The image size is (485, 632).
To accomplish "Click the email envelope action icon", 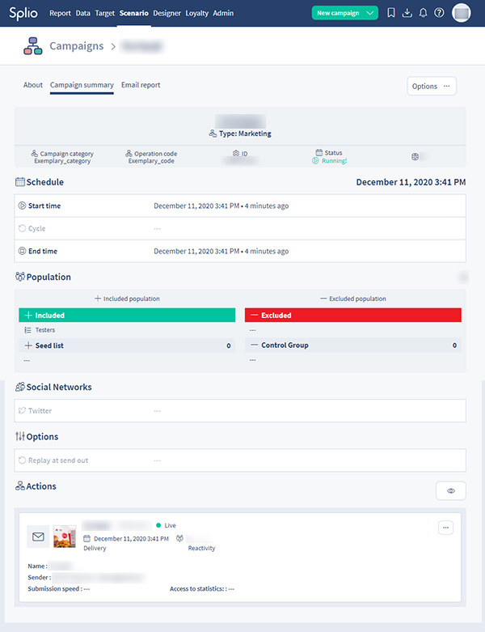I will point(38,536).
